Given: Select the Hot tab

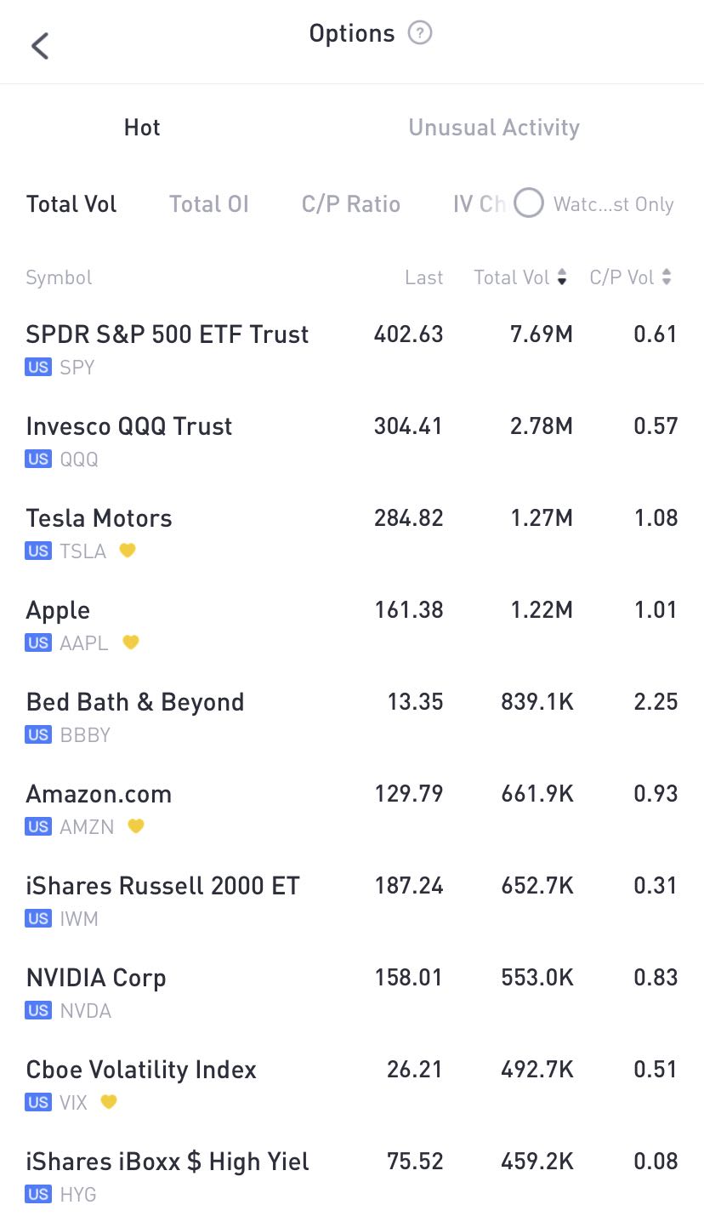Looking at the screenshot, I should point(142,128).
